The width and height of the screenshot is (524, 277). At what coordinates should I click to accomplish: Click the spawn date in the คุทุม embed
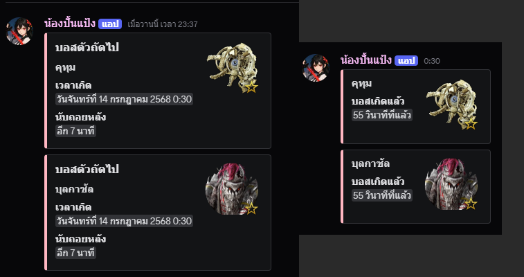pos(124,100)
